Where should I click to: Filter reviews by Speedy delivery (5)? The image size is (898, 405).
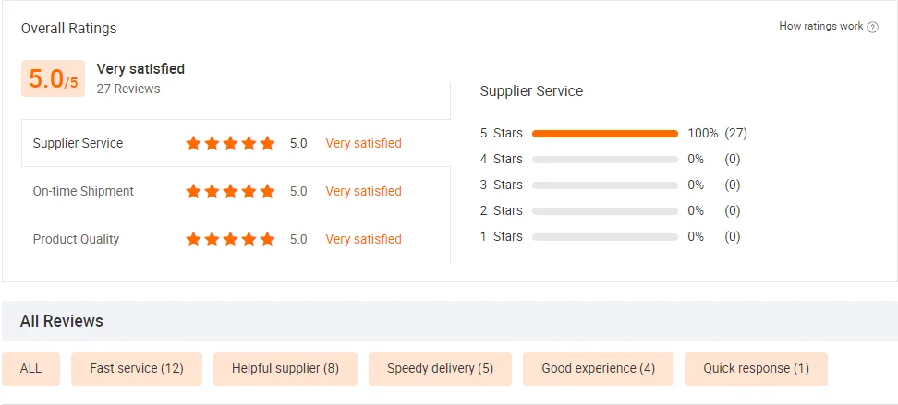[440, 368]
